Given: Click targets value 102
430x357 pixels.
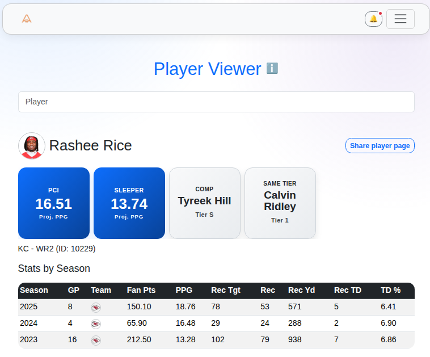Looking at the screenshot, I should tap(218, 339).
